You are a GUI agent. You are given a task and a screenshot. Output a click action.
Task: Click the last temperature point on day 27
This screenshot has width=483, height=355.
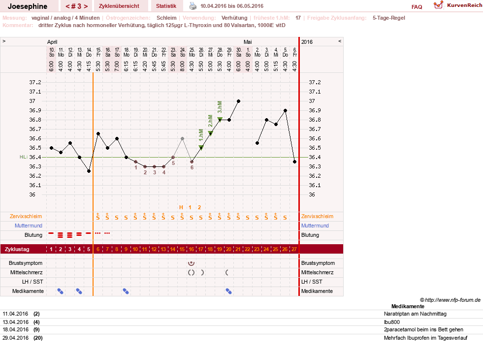(294, 162)
